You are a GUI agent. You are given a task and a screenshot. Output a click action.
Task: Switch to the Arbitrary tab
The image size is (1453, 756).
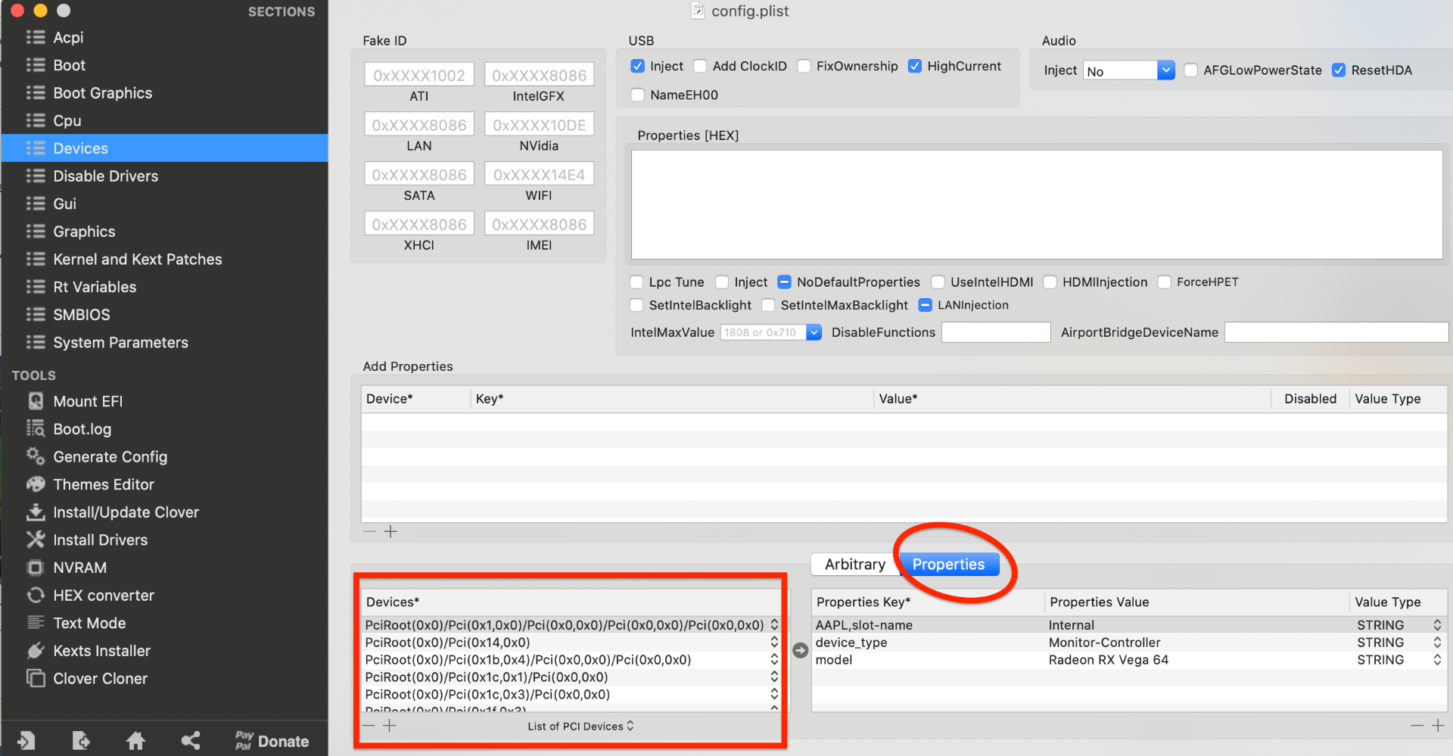pos(855,565)
